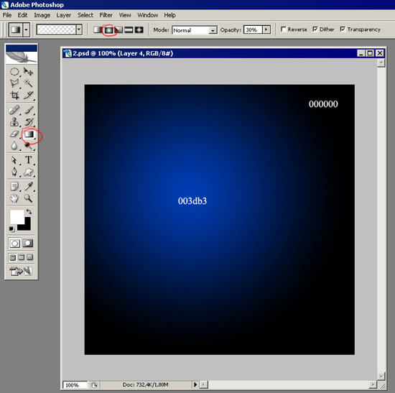The image size is (395, 393).
Task: Choose the Horizontal Type tool
Action: coord(29,159)
